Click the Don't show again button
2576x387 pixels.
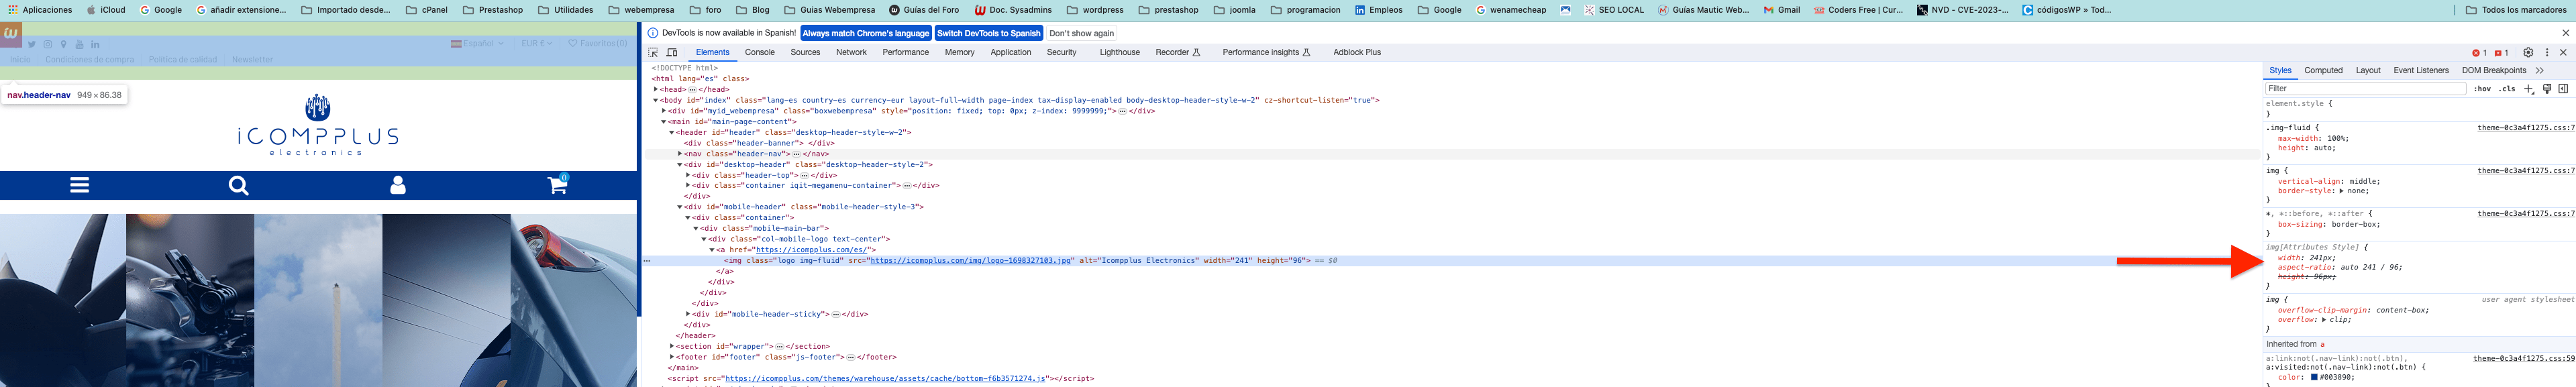click(x=1081, y=33)
